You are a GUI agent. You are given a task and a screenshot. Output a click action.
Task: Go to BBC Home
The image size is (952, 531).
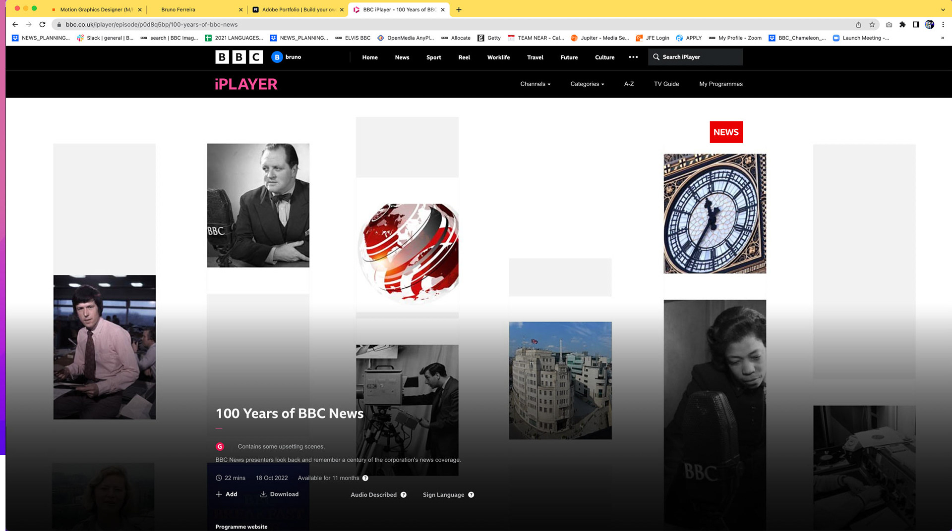[370, 57]
